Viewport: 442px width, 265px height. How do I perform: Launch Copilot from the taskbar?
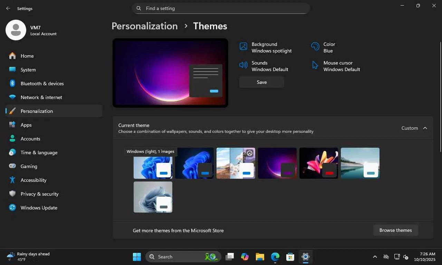(x=245, y=257)
